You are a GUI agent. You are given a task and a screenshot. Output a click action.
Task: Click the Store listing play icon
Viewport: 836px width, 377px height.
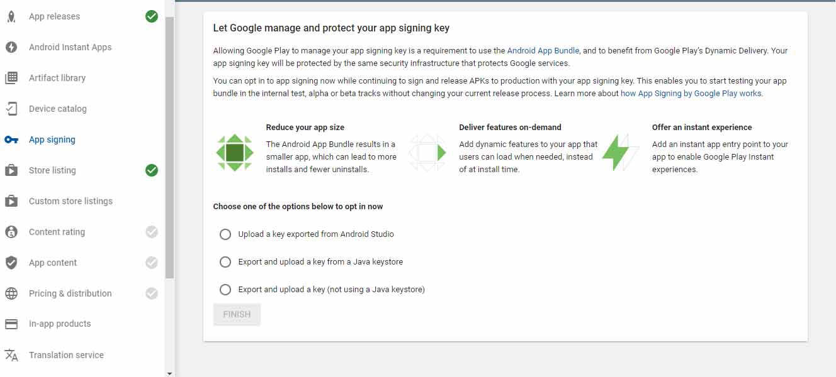click(x=11, y=170)
